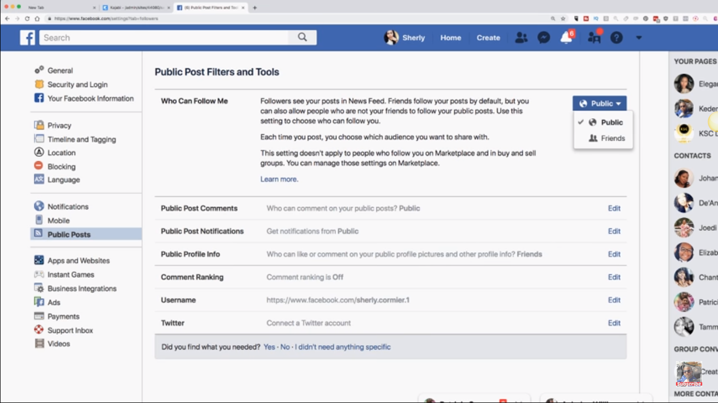Click the Support Inbox lifebuoy icon
The image size is (718, 403).
click(39, 331)
